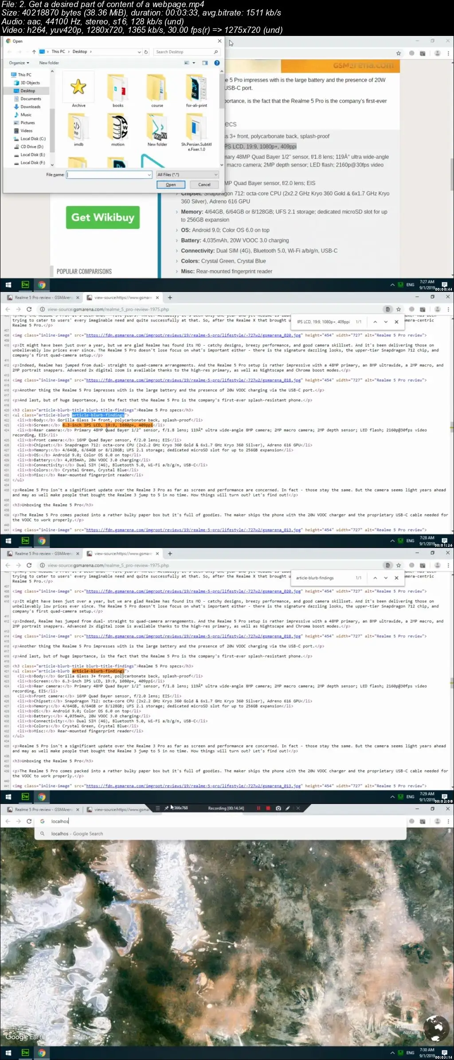Click the up-one-level arrow in Open dialog

pos(34,52)
